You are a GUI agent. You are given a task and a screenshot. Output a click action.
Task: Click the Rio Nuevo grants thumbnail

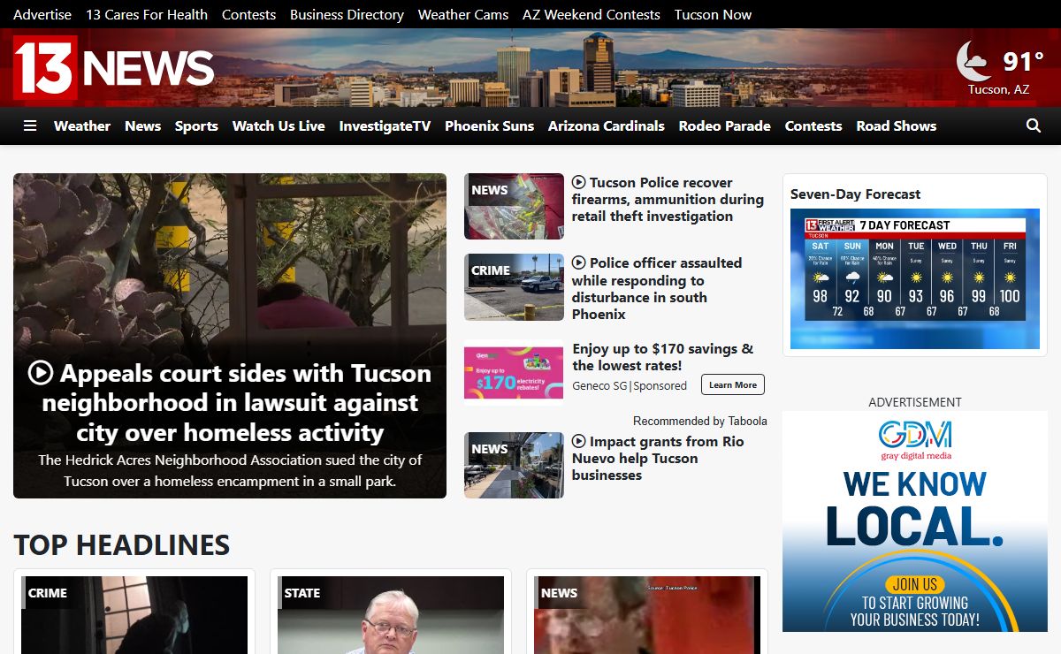(514, 465)
